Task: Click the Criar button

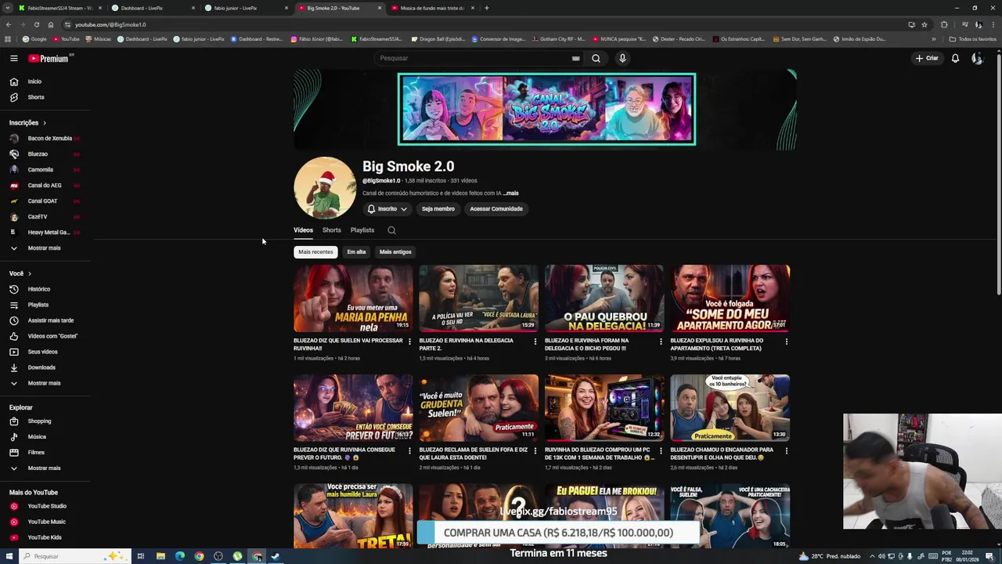Action: 927,58
